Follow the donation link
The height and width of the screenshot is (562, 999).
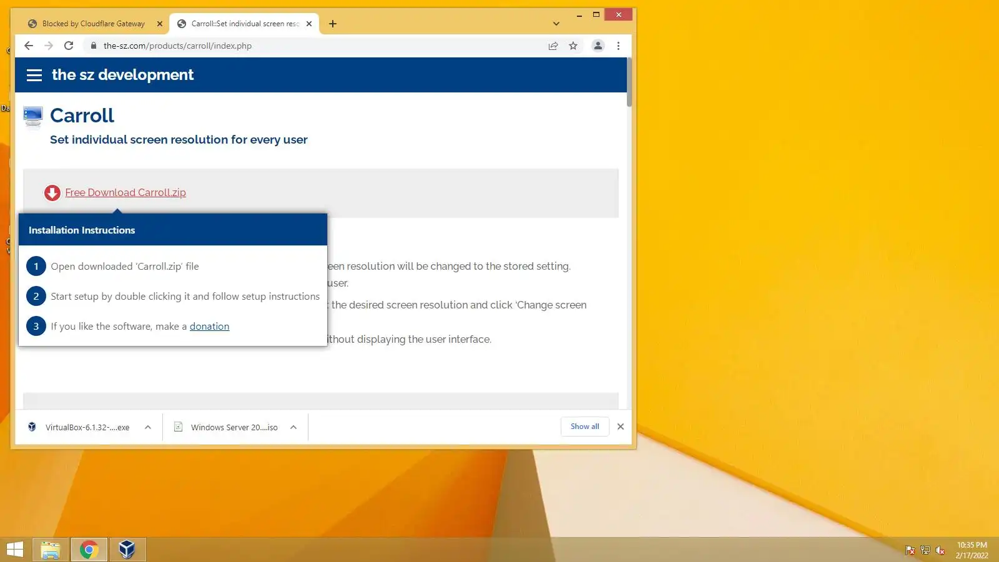(x=209, y=327)
